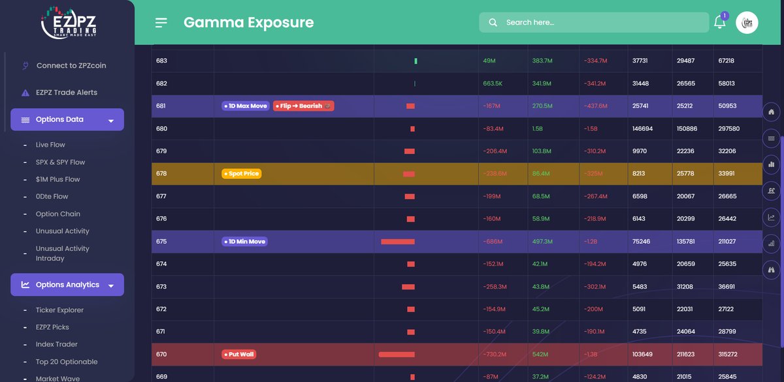Open Index Trader
784x382 pixels.
(x=56, y=344)
